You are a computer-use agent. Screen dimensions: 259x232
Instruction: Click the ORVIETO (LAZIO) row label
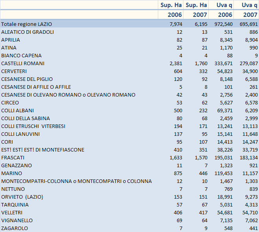coord(22,197)
